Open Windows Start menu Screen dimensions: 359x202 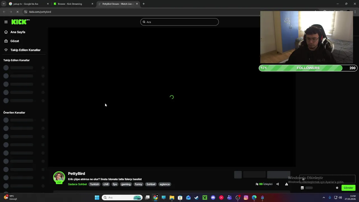(x=97, y=198)
